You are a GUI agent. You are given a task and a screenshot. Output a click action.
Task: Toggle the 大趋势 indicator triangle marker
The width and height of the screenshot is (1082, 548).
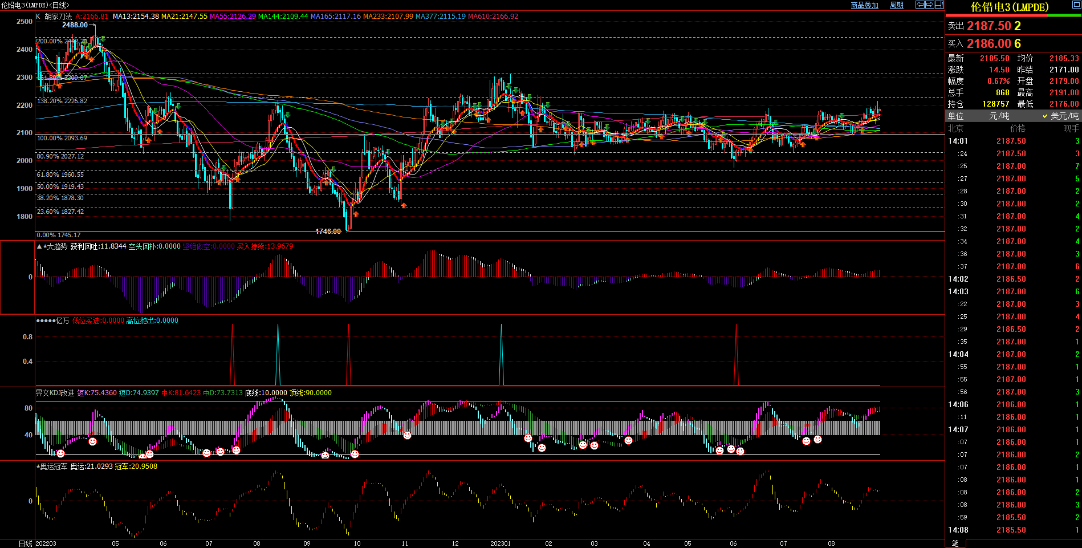(39, 246)
